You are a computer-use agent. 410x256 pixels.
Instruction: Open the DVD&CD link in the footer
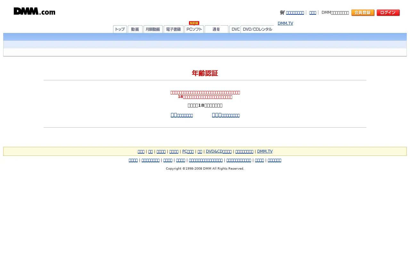click(x=219, y=151)
